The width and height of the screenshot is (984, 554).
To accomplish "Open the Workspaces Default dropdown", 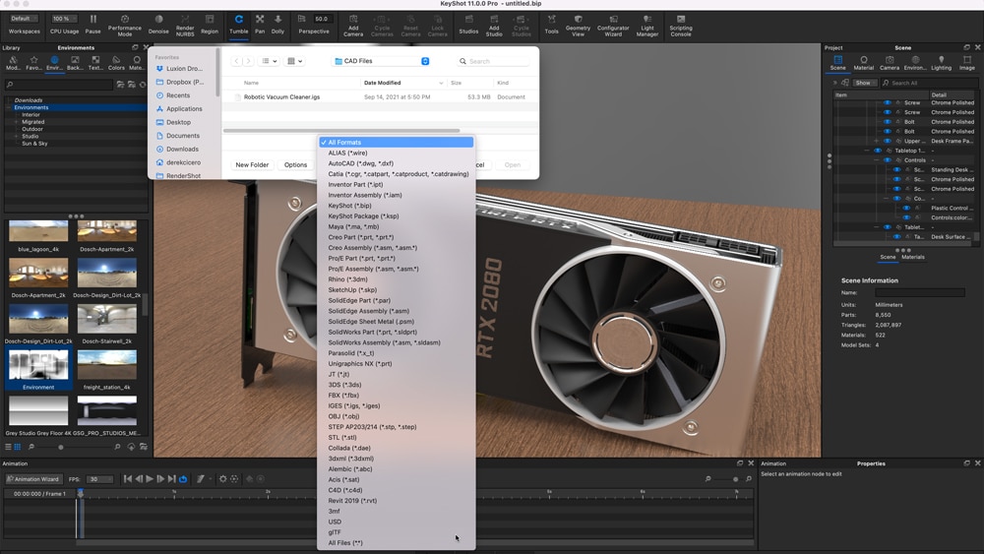I will tap(25, 19).
